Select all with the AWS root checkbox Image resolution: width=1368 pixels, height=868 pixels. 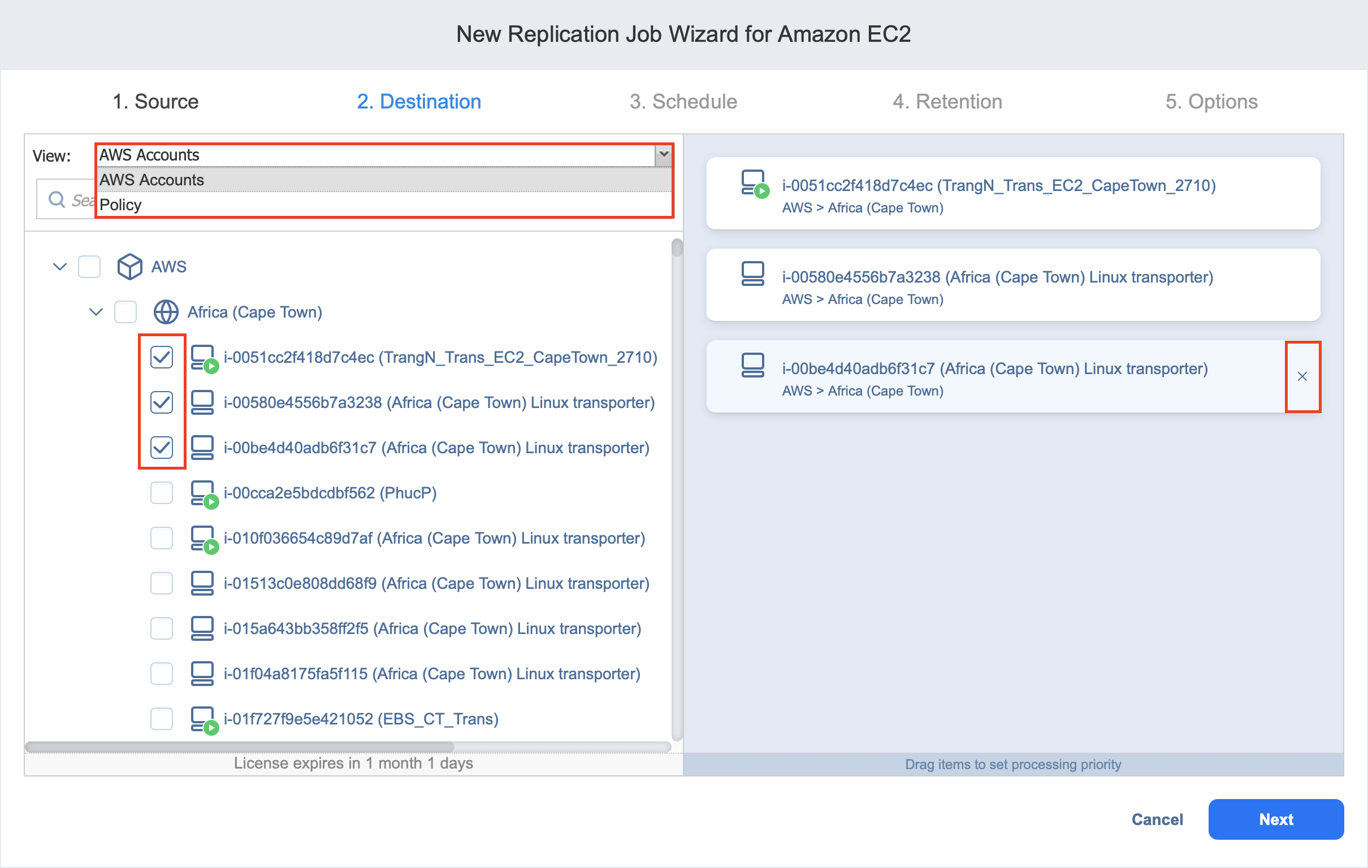89,266
